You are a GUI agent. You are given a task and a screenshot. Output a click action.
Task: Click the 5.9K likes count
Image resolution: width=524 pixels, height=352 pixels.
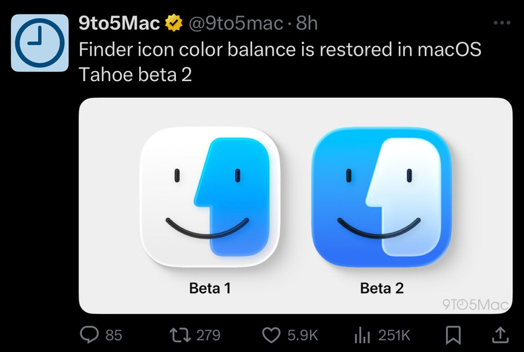[303, 335]
